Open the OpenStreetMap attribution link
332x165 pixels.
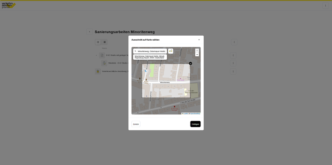[x=195, y=114]
